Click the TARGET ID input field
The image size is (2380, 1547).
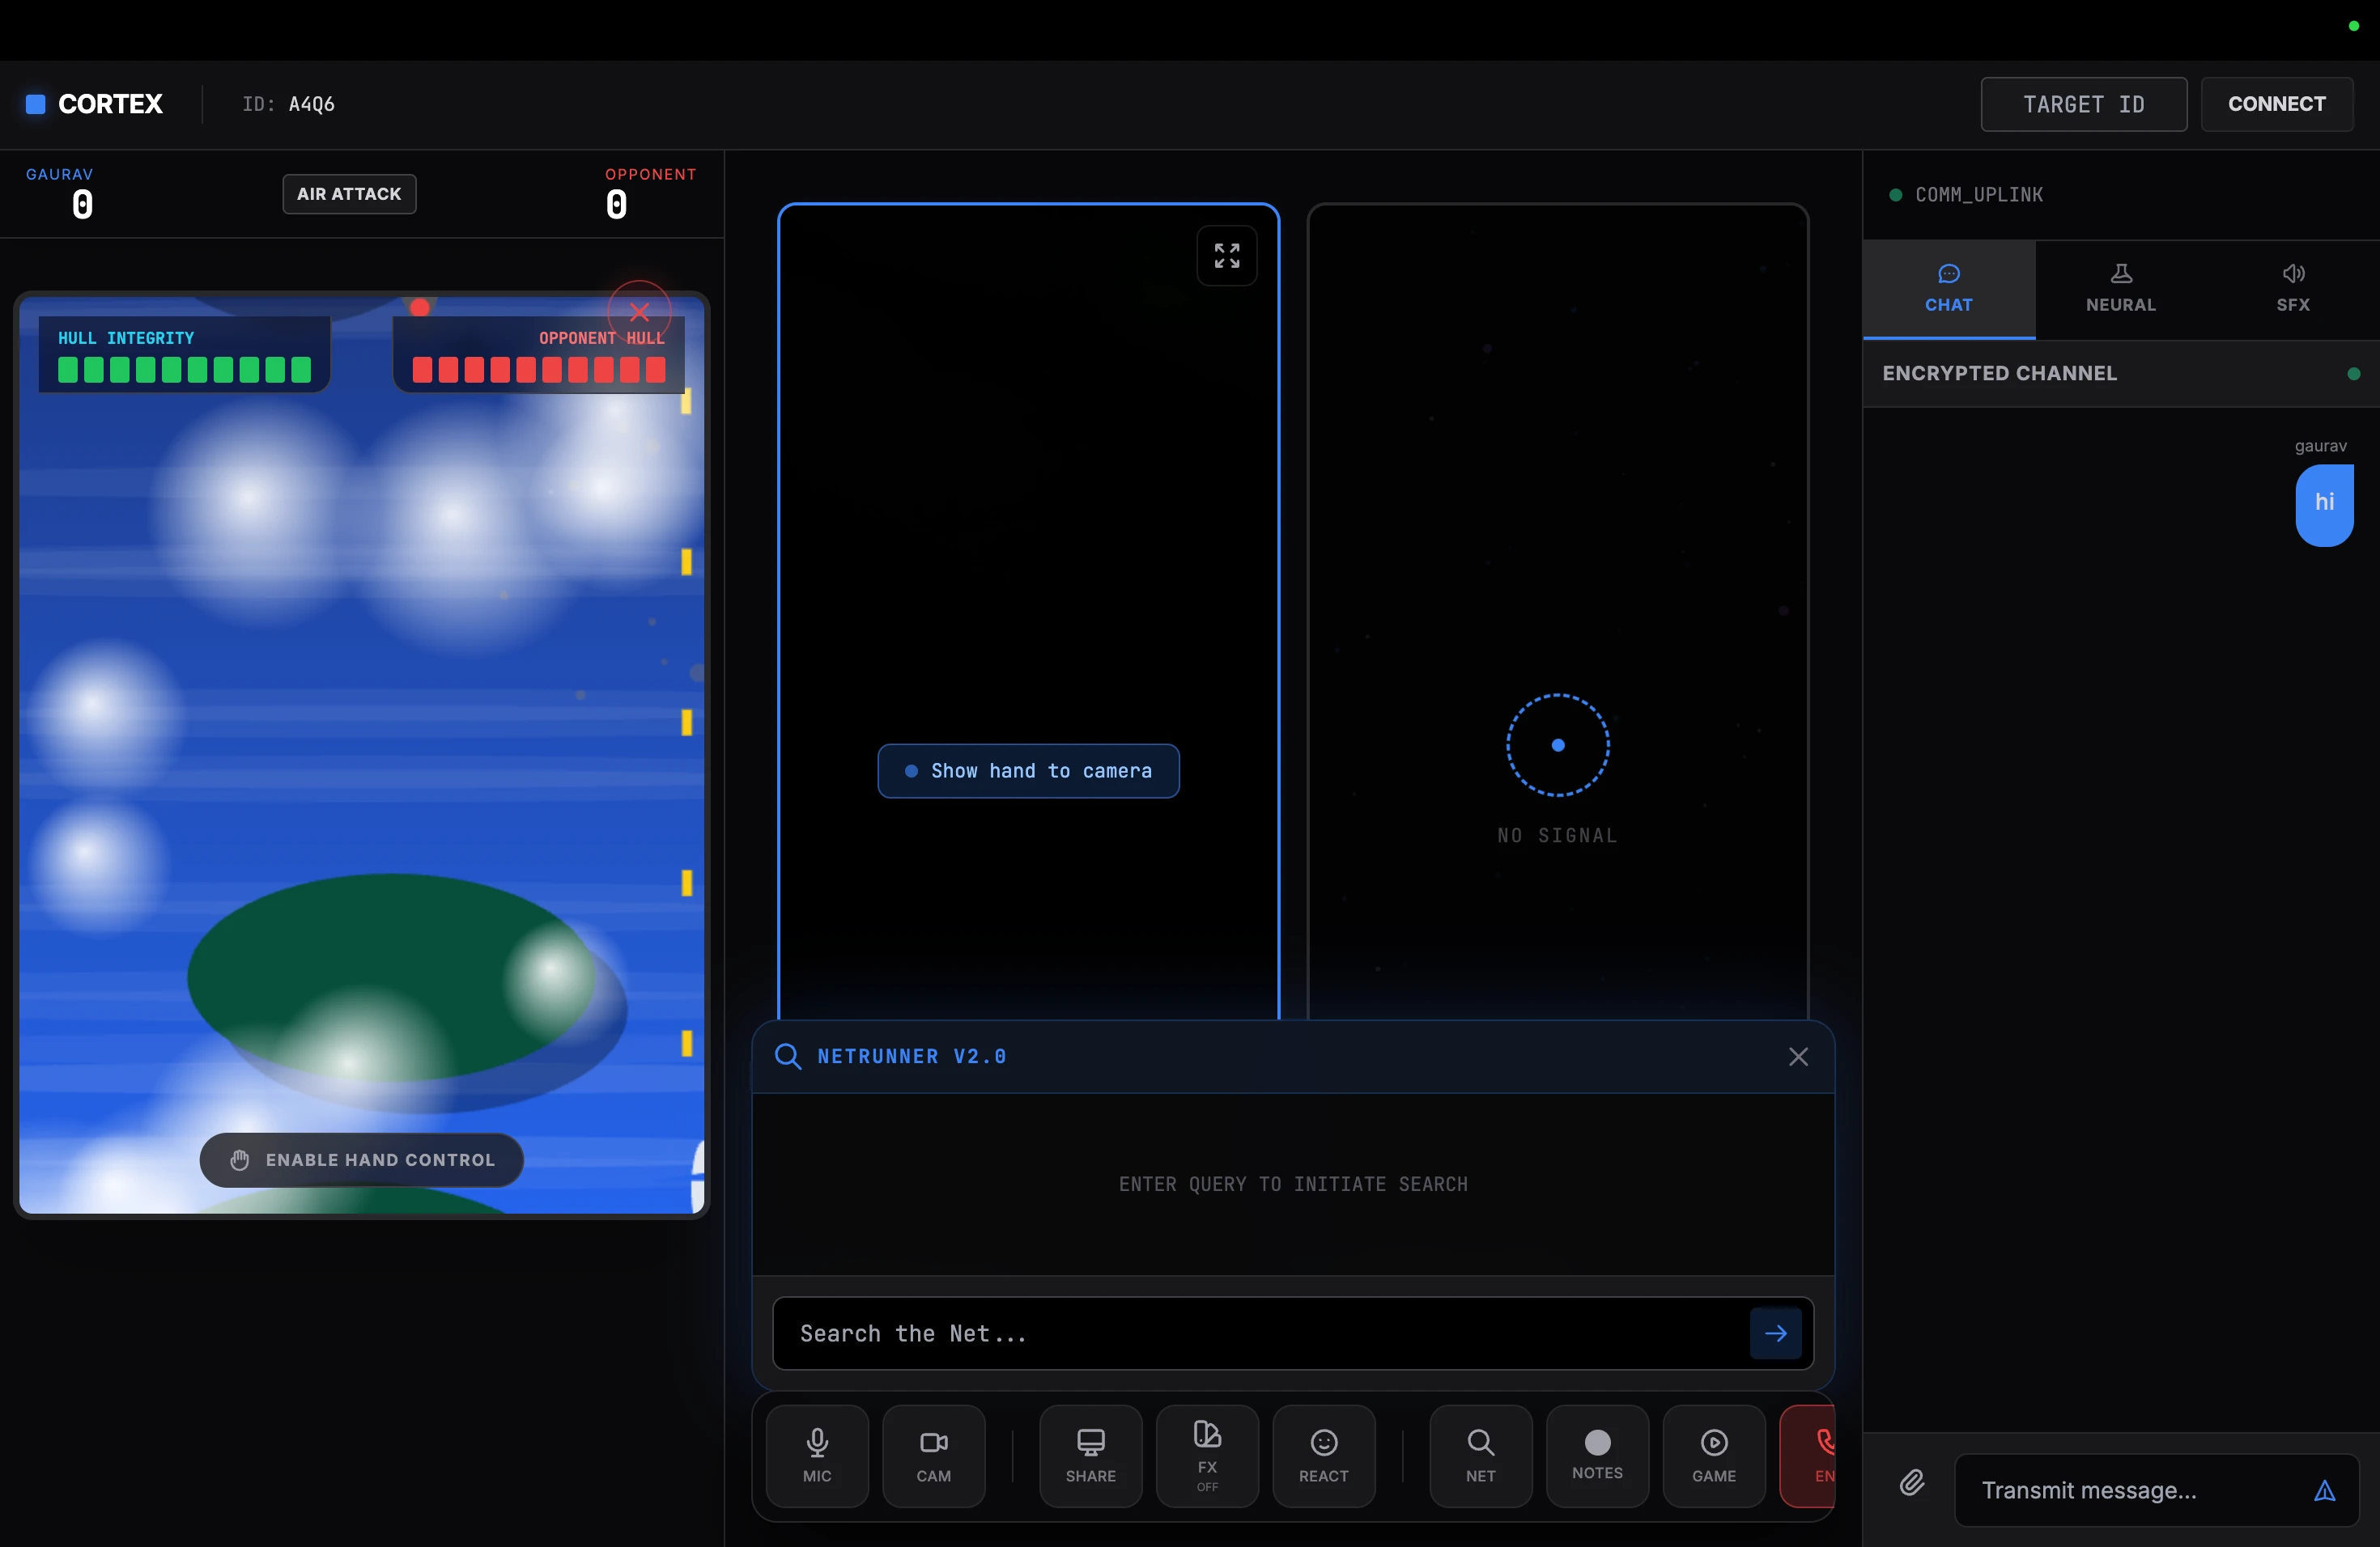2083,104
